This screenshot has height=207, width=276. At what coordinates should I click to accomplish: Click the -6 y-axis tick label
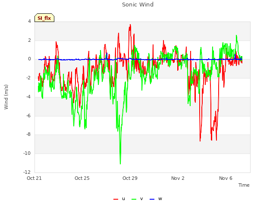28,116
